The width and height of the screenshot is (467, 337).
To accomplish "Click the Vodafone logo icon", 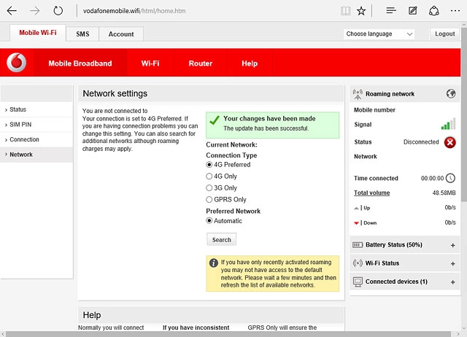I will 16,63.
